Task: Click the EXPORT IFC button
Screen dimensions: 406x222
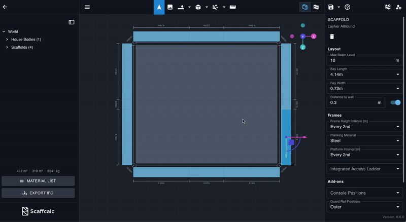Action: point(38,193)
